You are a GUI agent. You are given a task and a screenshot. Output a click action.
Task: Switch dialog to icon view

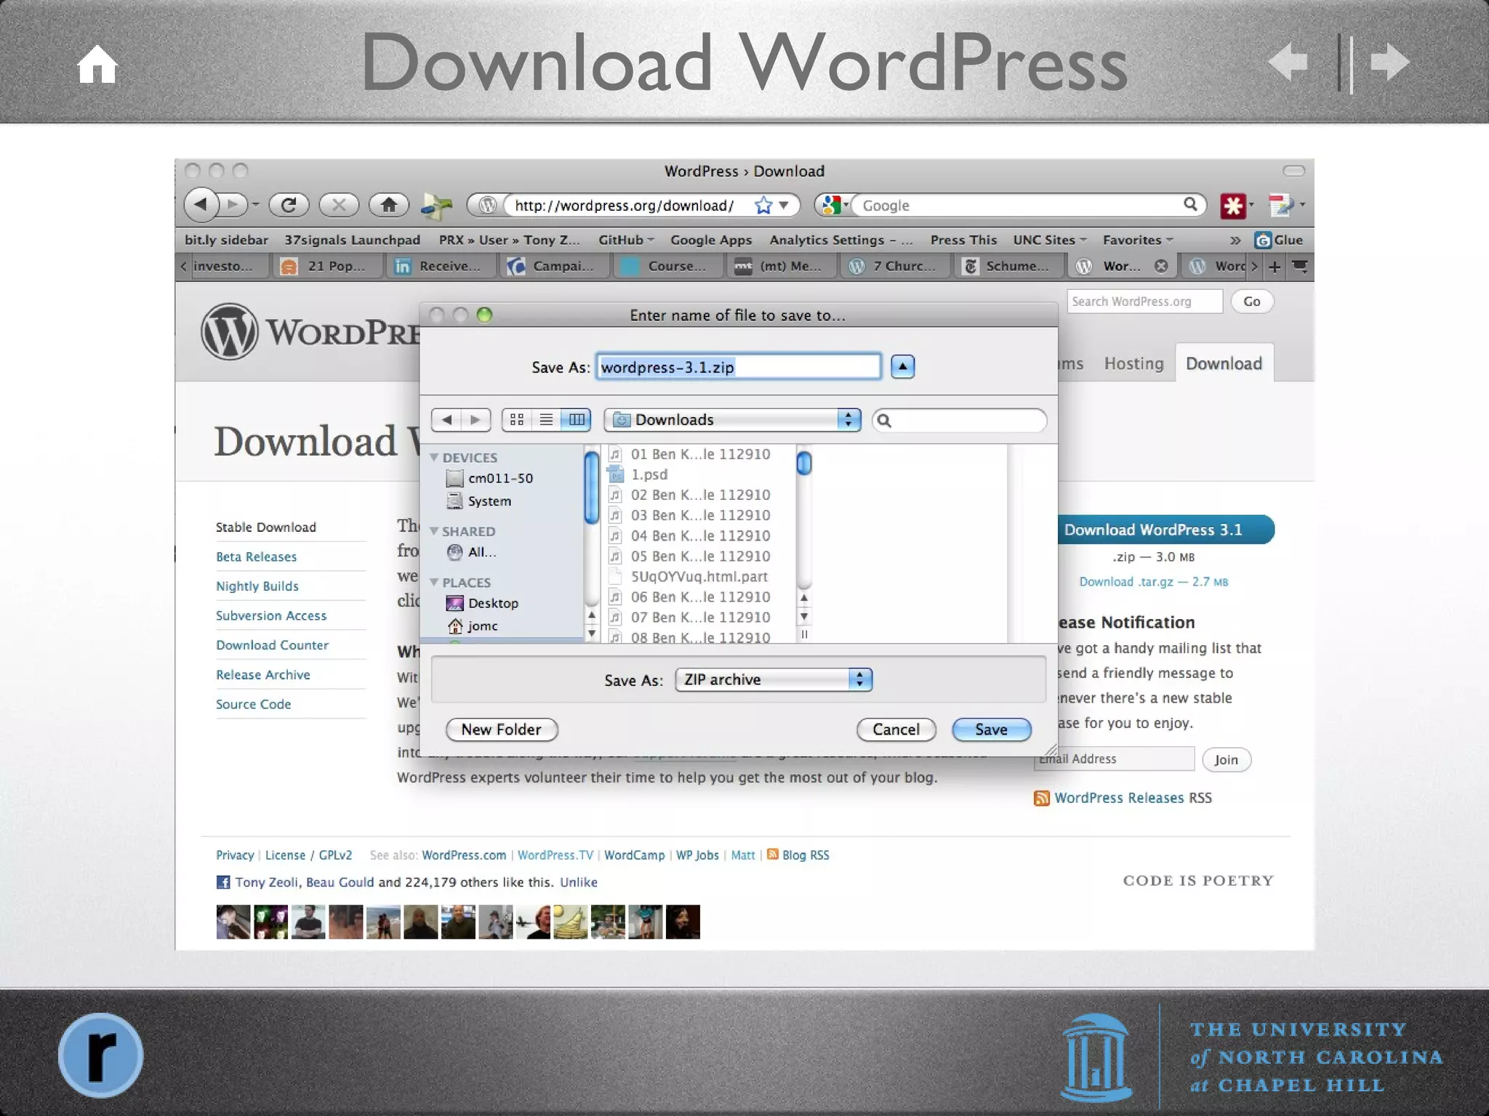517,420
